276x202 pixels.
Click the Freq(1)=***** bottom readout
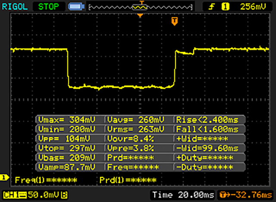[46, 180]
